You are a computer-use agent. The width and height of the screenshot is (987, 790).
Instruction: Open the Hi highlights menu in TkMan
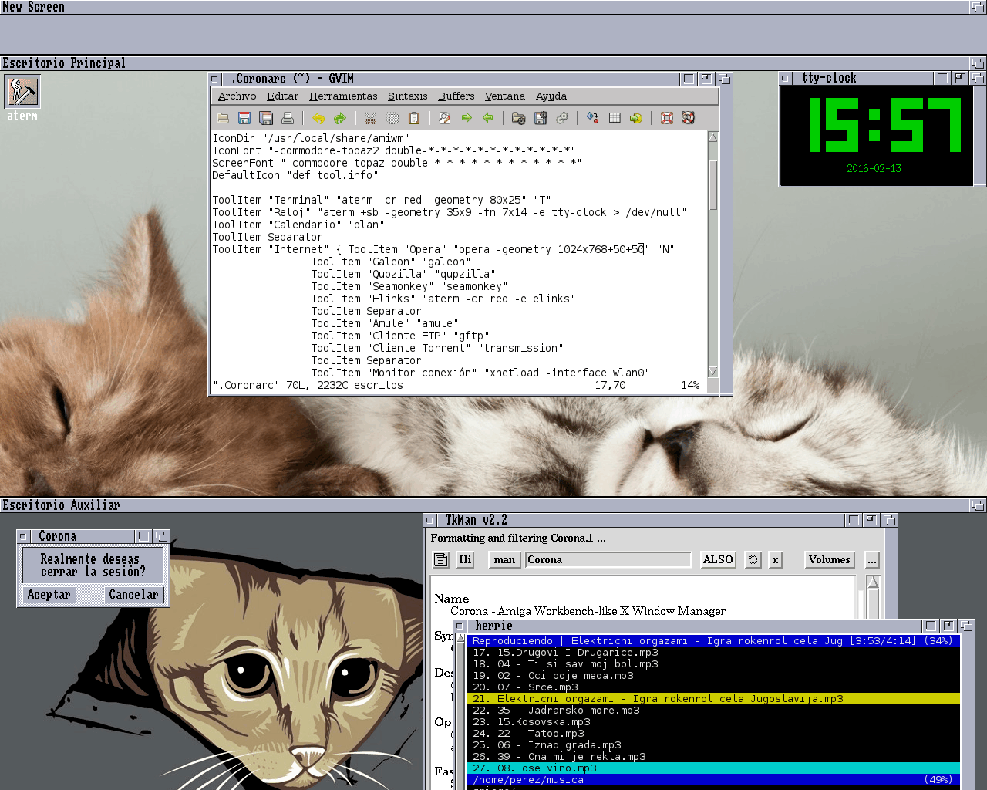tap(465, 560)
